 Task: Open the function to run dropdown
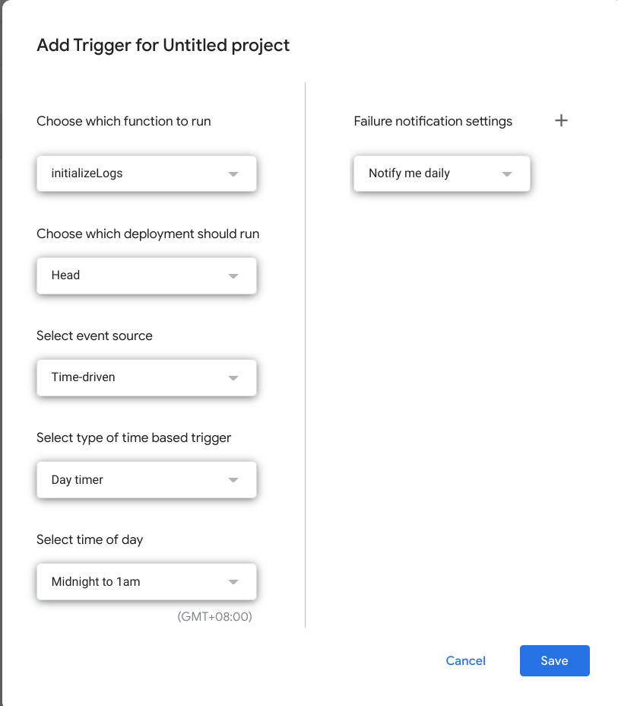147,173
